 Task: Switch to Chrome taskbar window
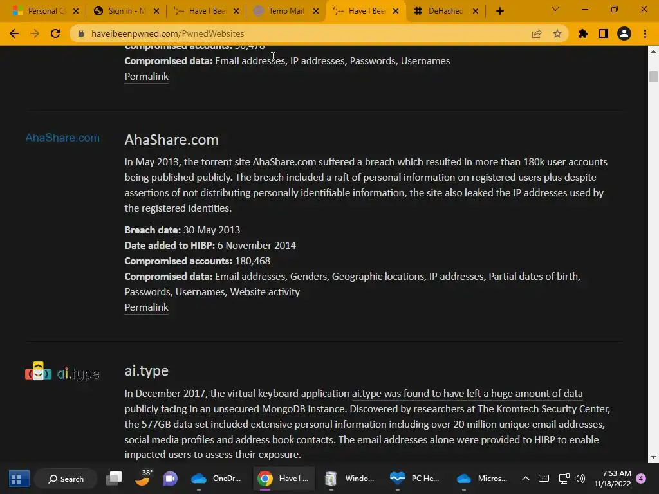(x=284, y=479)
